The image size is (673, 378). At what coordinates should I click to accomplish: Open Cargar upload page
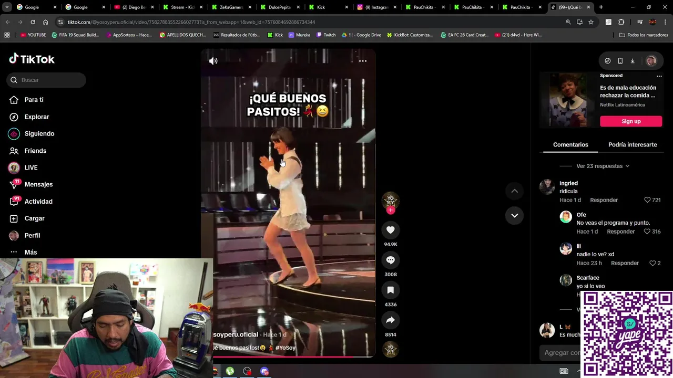(x=34, y=218)
